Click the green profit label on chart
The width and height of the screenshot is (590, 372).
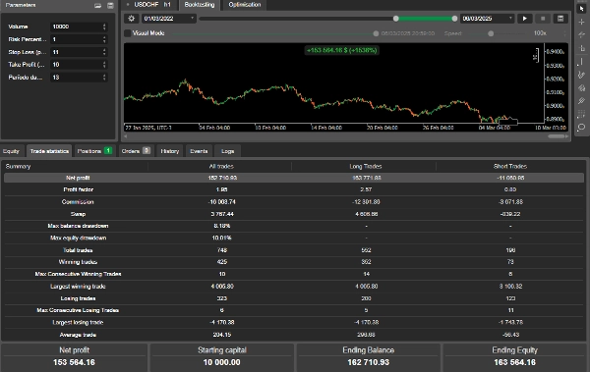click(341, 50)
